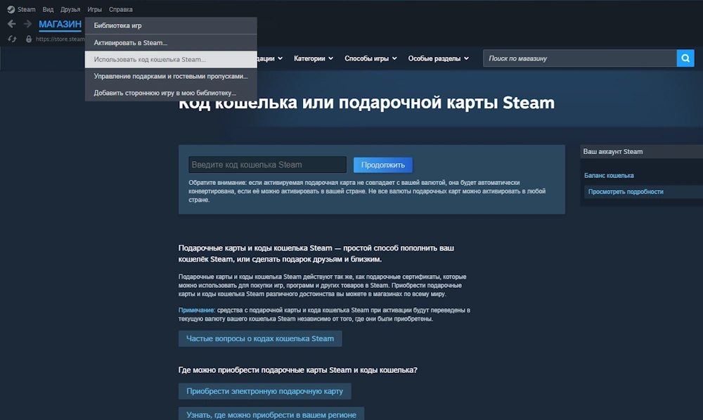
Task: Select Библиотека игр from the menu
Action: pyautogui.click(x=117, y=25)
